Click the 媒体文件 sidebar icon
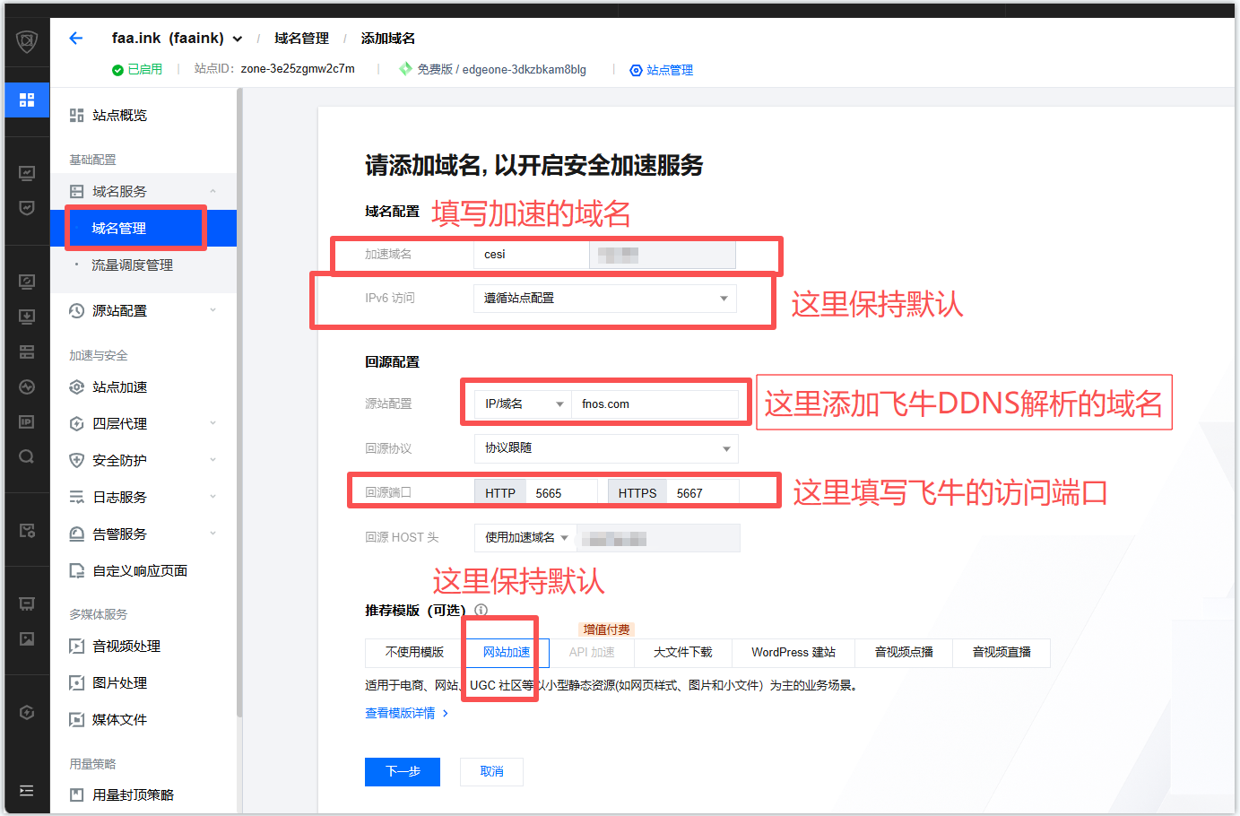 coord(77,719)
